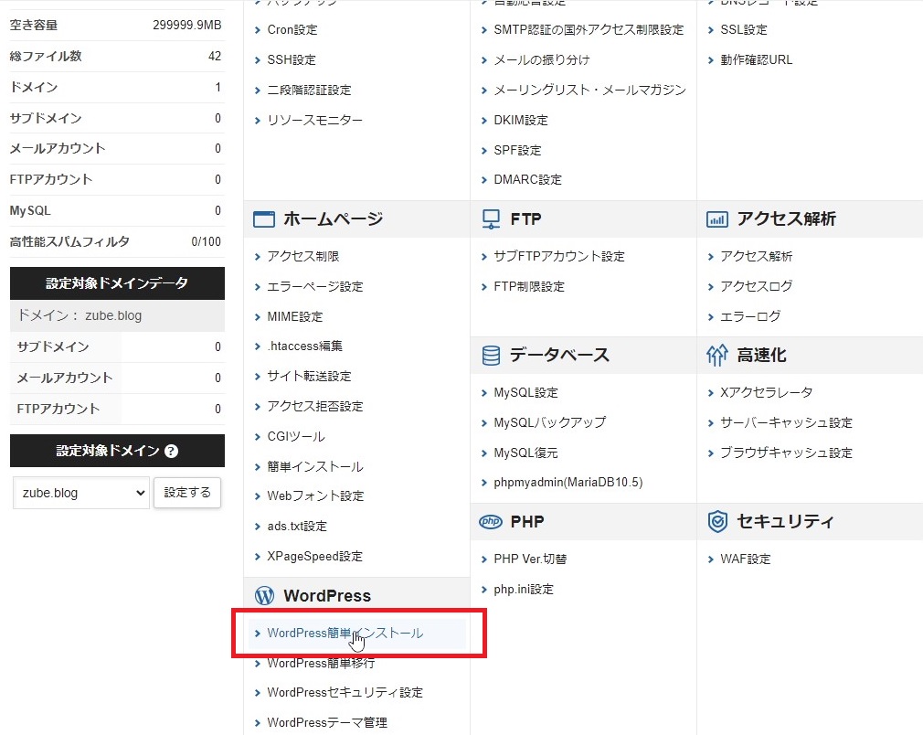Open サイト転送設定

pyautogui.click(x=309, y=377)
